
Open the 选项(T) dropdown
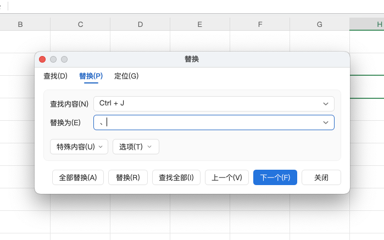click(x=136, y=147)
